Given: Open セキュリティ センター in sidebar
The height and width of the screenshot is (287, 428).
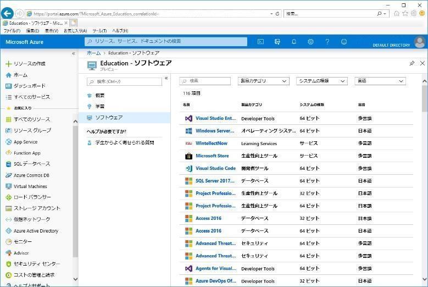Looking at the screenshot, I should click(x=33, y=264).
